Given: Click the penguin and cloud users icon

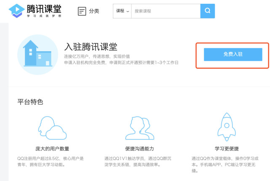Looking at the screenshot, I should pos(52,128).
